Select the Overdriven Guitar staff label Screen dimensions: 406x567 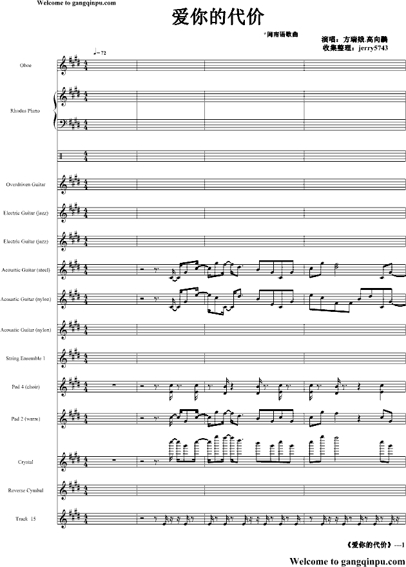click(26, 184)
